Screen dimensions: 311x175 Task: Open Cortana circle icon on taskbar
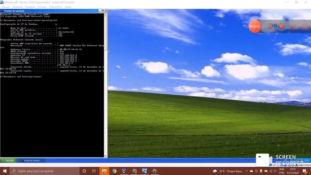(x=84, y=171)
